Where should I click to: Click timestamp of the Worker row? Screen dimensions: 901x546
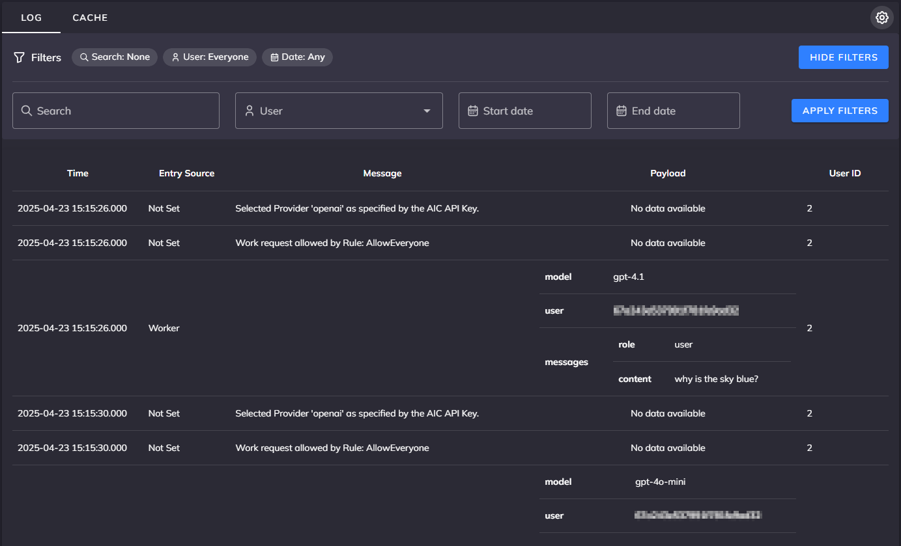(72, 328)
